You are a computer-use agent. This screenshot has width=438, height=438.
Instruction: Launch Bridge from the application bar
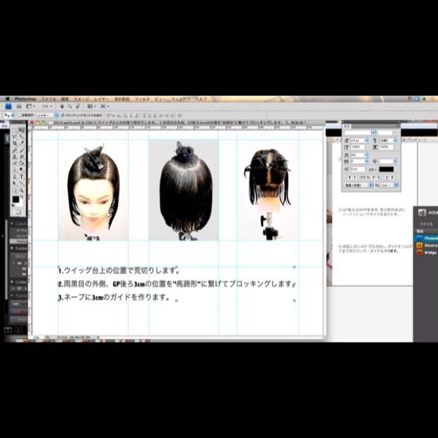tap(18, 106)
